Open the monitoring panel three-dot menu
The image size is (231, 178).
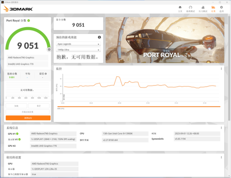point(221,69)
